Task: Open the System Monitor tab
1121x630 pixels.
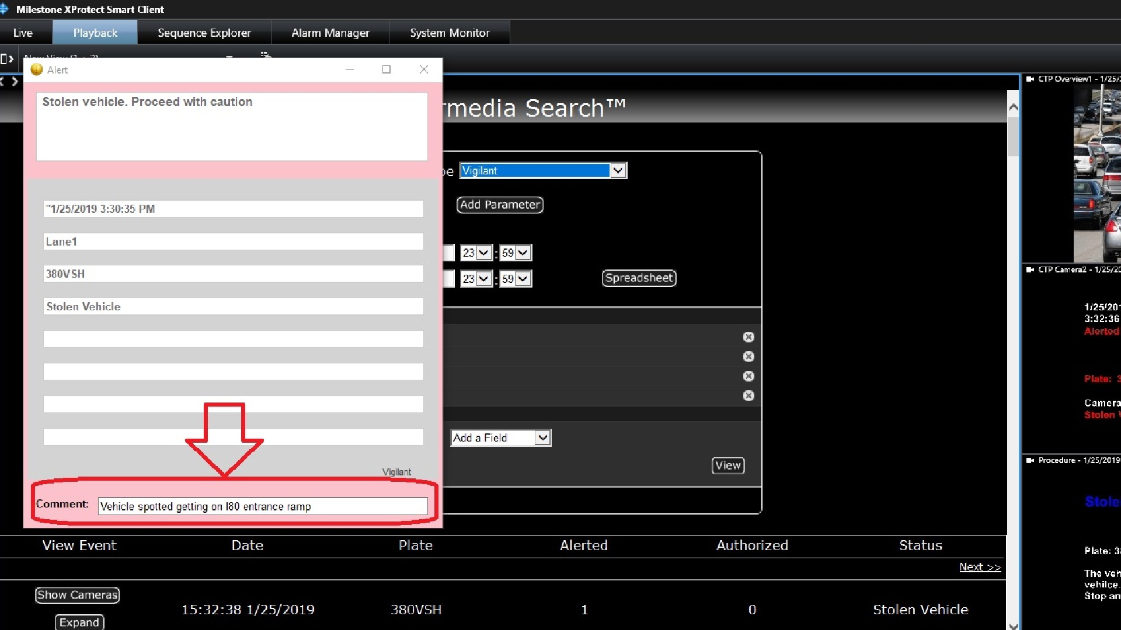Action: click(450, 33)
